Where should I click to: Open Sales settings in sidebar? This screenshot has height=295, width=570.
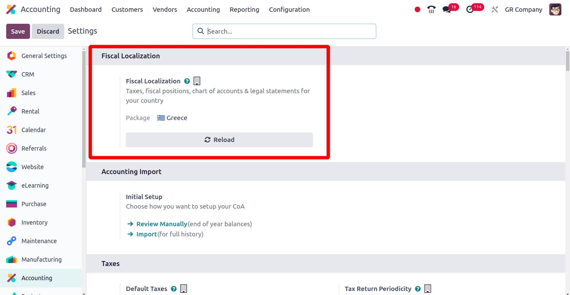coord(41,93)
